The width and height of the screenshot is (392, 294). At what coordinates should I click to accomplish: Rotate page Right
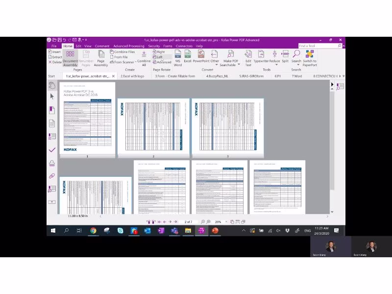[x=158, y=52]
